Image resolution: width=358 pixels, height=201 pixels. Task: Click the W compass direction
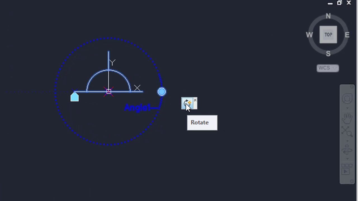point(309,35)
